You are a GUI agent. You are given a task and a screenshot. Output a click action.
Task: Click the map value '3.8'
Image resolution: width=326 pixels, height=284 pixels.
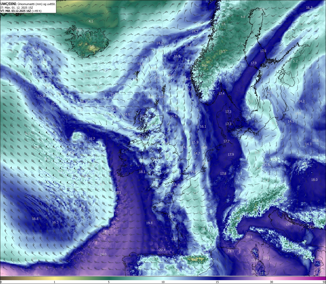coord(223,24)
